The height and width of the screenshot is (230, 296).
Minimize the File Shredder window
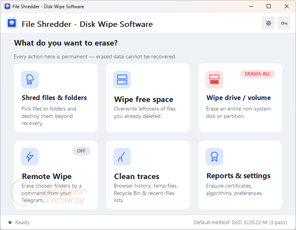point(251,6)
